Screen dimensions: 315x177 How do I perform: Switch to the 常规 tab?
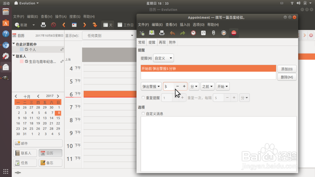pos(142,43)
